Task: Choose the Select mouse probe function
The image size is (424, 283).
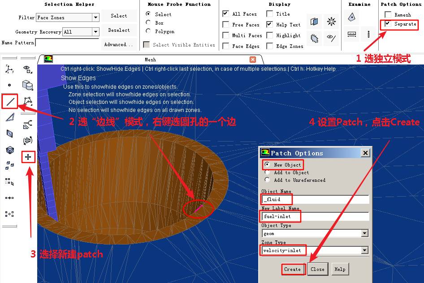Action: (x=148, y=14)
